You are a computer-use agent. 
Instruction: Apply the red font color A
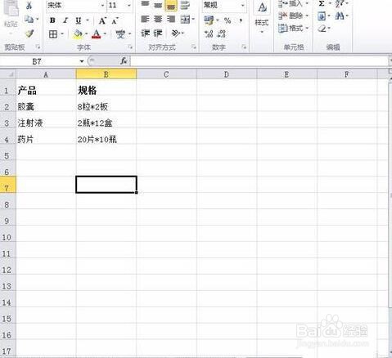(x=96, y=34)
